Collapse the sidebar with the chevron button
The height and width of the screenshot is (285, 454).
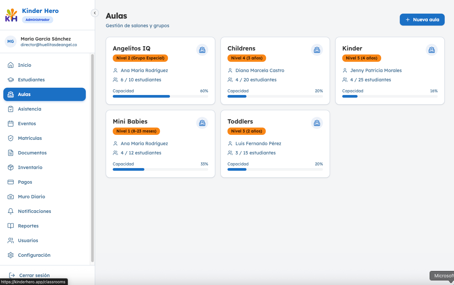pyautogui.click(x=95, y=13)
